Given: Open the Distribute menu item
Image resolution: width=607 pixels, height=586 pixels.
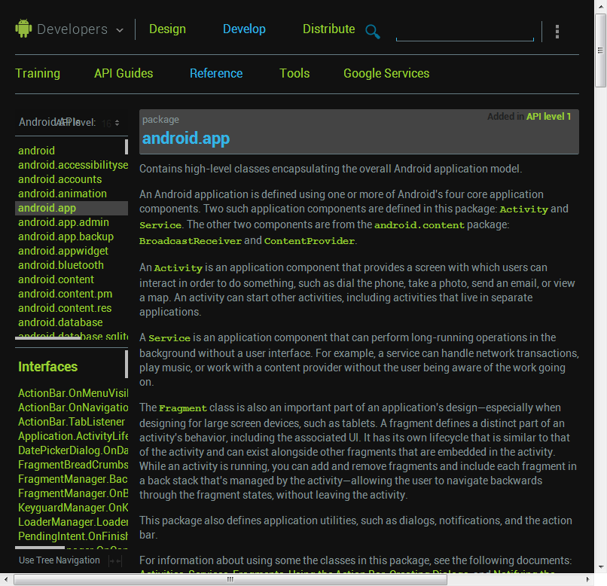Looking at the screenshot, I should (328, 29).
